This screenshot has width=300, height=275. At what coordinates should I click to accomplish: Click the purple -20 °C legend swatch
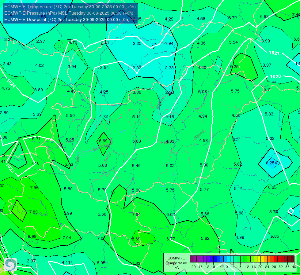[x=192, y=259]
